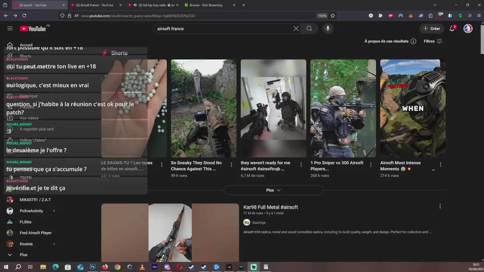Open MIKAST91 / Z.A.T channel
The image size is (484, 272).
click(35, 199)
